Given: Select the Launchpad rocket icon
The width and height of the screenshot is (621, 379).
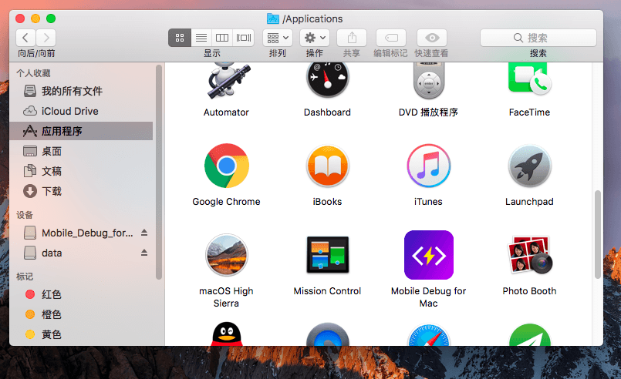Looking at the screenshot, I should tap(529, 166).
